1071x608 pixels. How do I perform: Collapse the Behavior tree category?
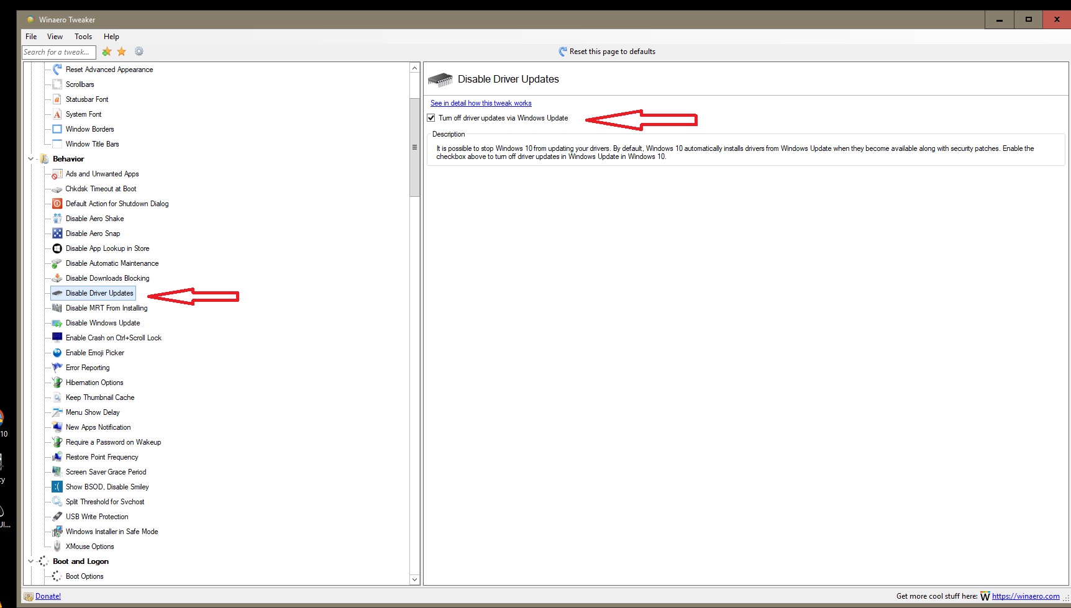pos(30,159)
